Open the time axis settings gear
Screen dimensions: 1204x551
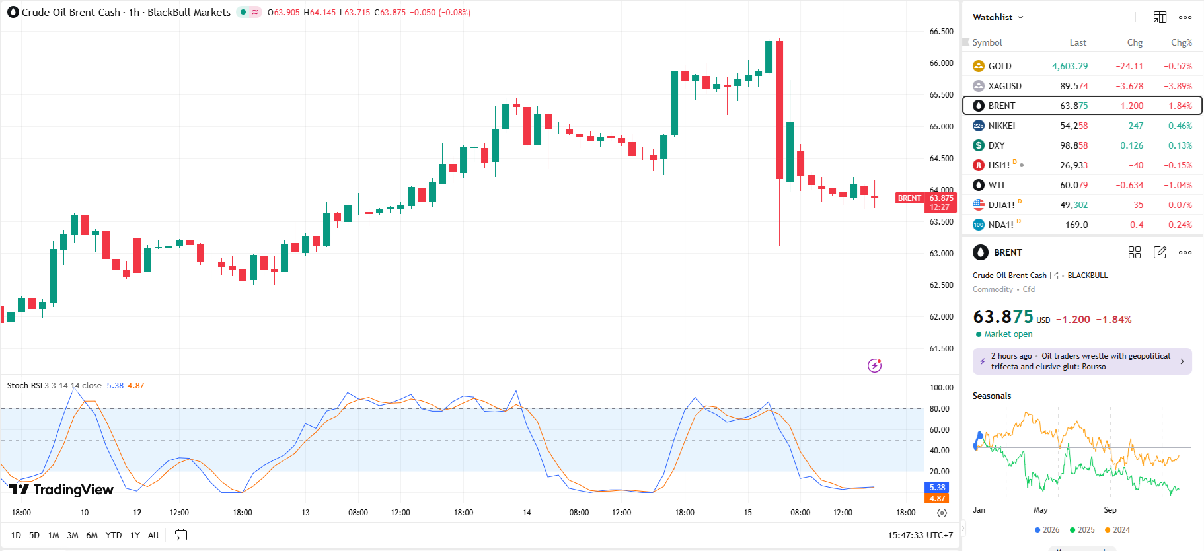tap(942, 513)
